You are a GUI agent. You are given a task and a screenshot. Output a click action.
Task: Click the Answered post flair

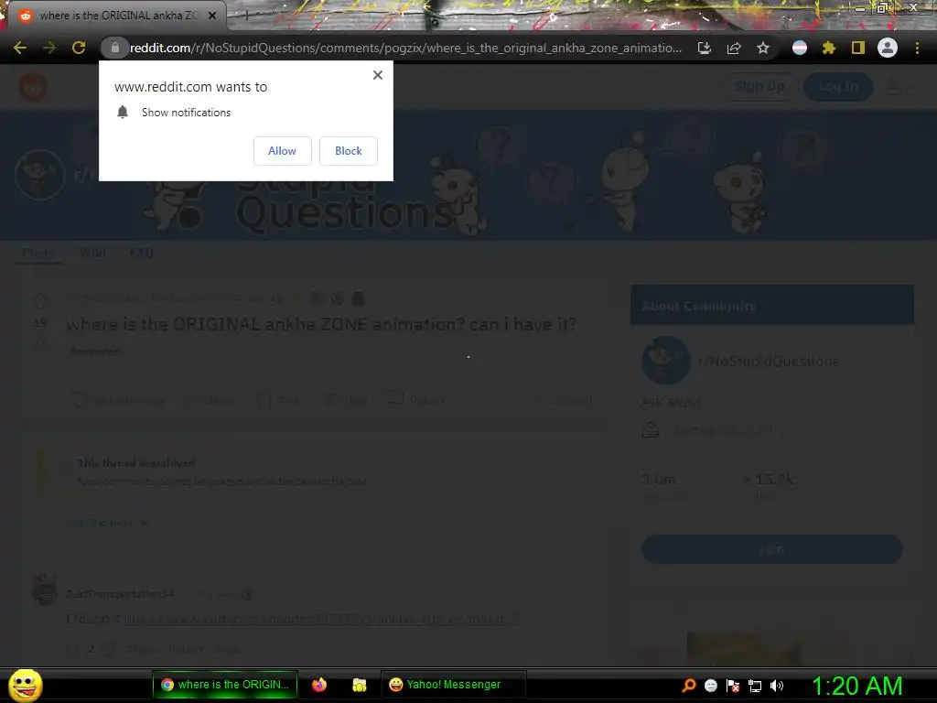click(95, 351)
